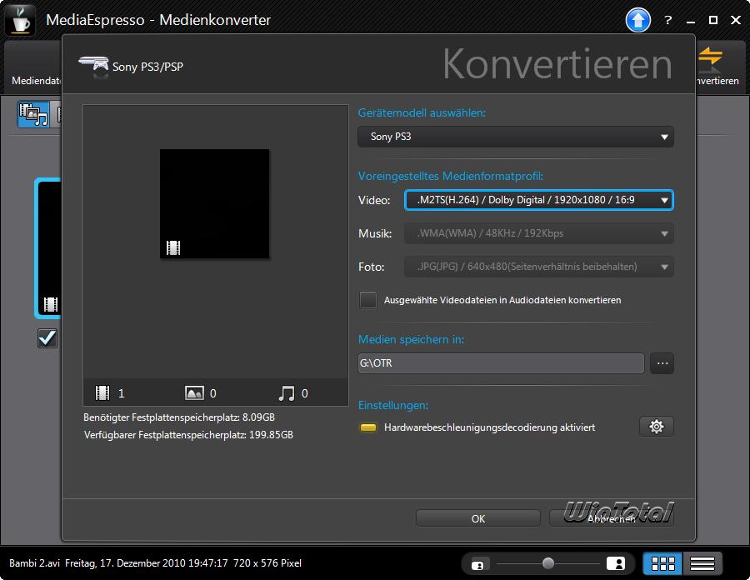Show all media type filter icon
The width and height of the screenshot is (750, 580).
[33, 114]
